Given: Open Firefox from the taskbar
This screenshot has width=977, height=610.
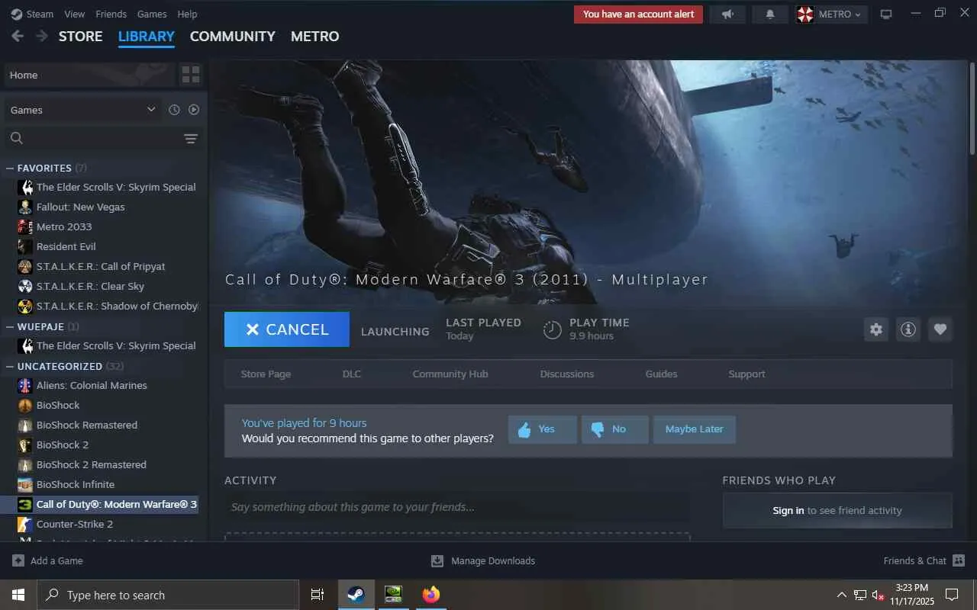Looking at the screenshot, I should [x=431, y=595].
